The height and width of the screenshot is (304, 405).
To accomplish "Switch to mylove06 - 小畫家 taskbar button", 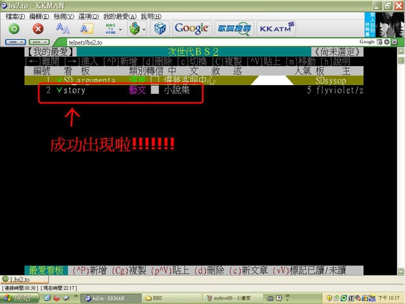I will click(232, 298).
